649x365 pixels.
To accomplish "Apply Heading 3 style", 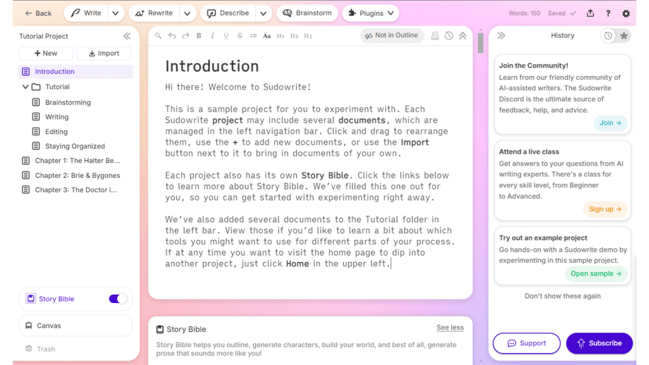I will [308, 36].
